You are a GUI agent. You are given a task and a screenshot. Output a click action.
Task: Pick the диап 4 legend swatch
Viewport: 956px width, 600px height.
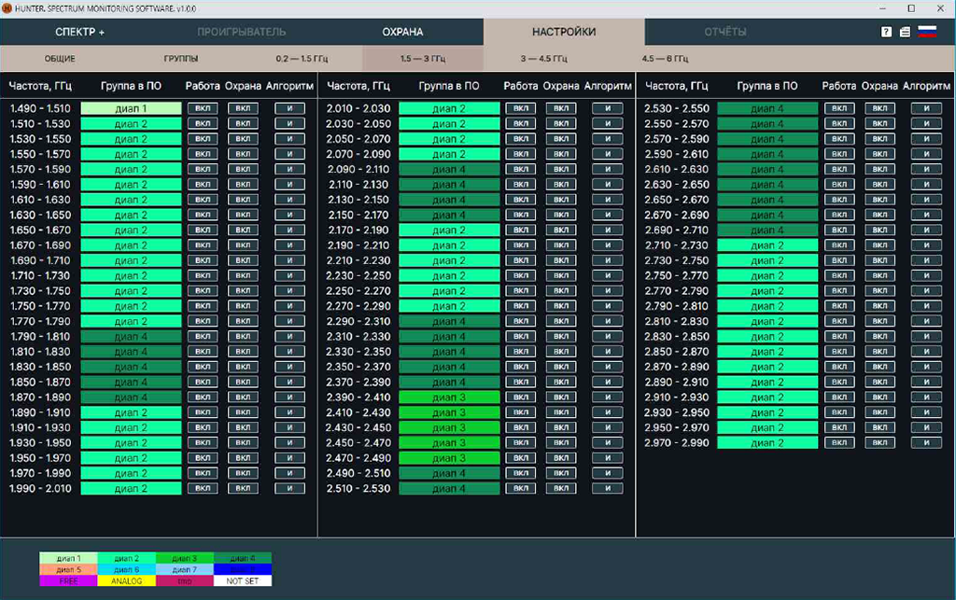(x=242, y=558)
